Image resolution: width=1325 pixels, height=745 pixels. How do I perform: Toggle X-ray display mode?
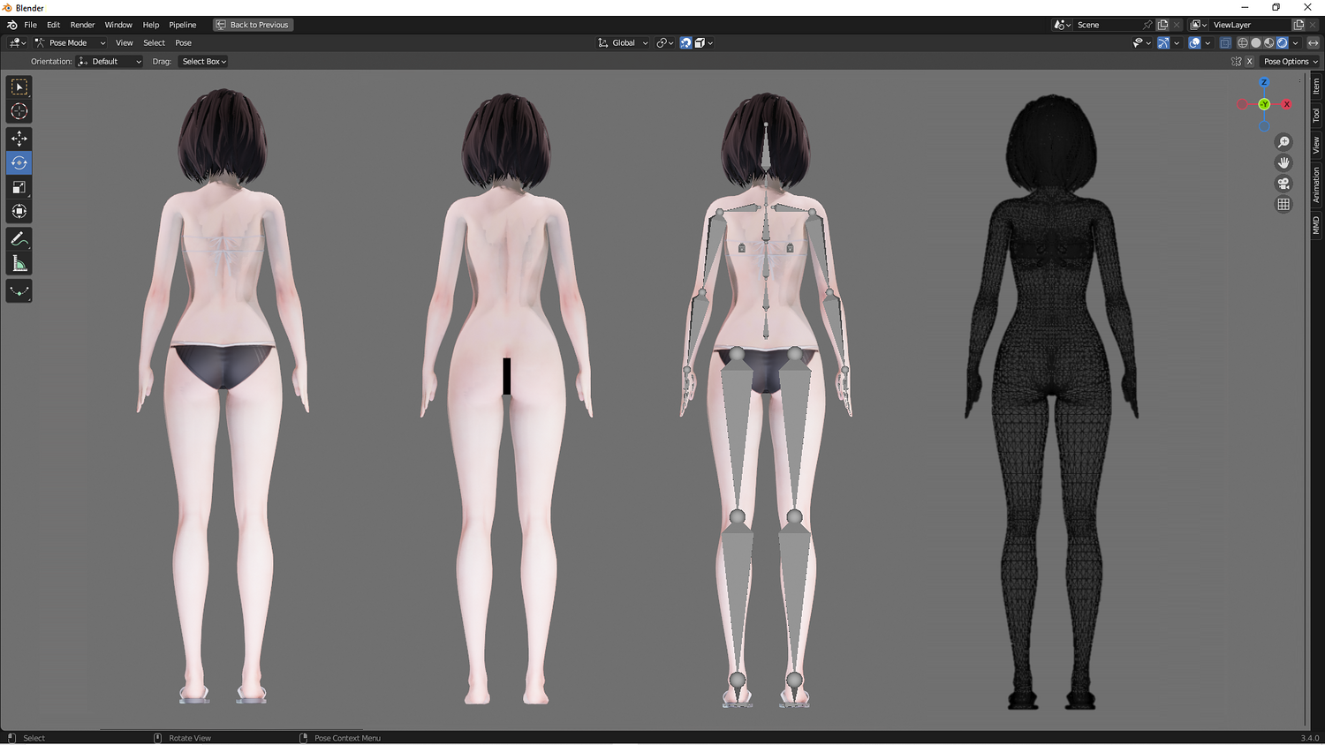1225,42
